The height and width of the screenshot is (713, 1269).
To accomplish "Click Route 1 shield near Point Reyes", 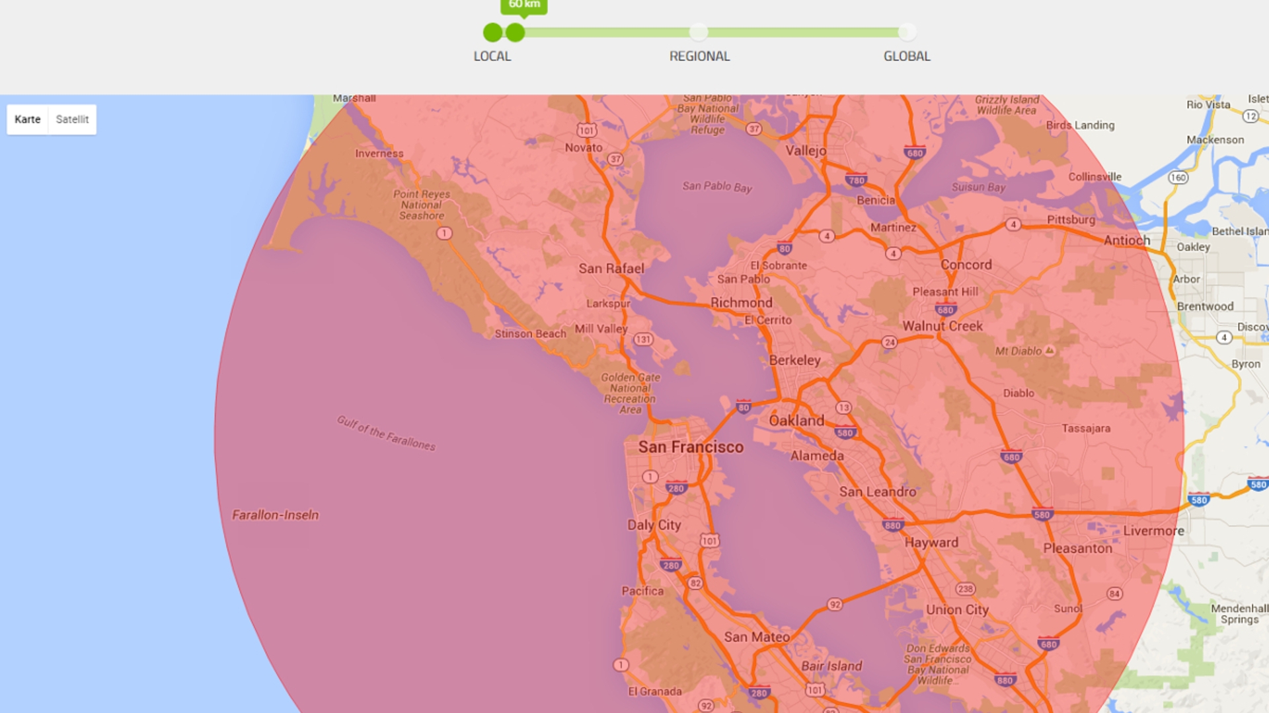I will click(x=444, y=233).
